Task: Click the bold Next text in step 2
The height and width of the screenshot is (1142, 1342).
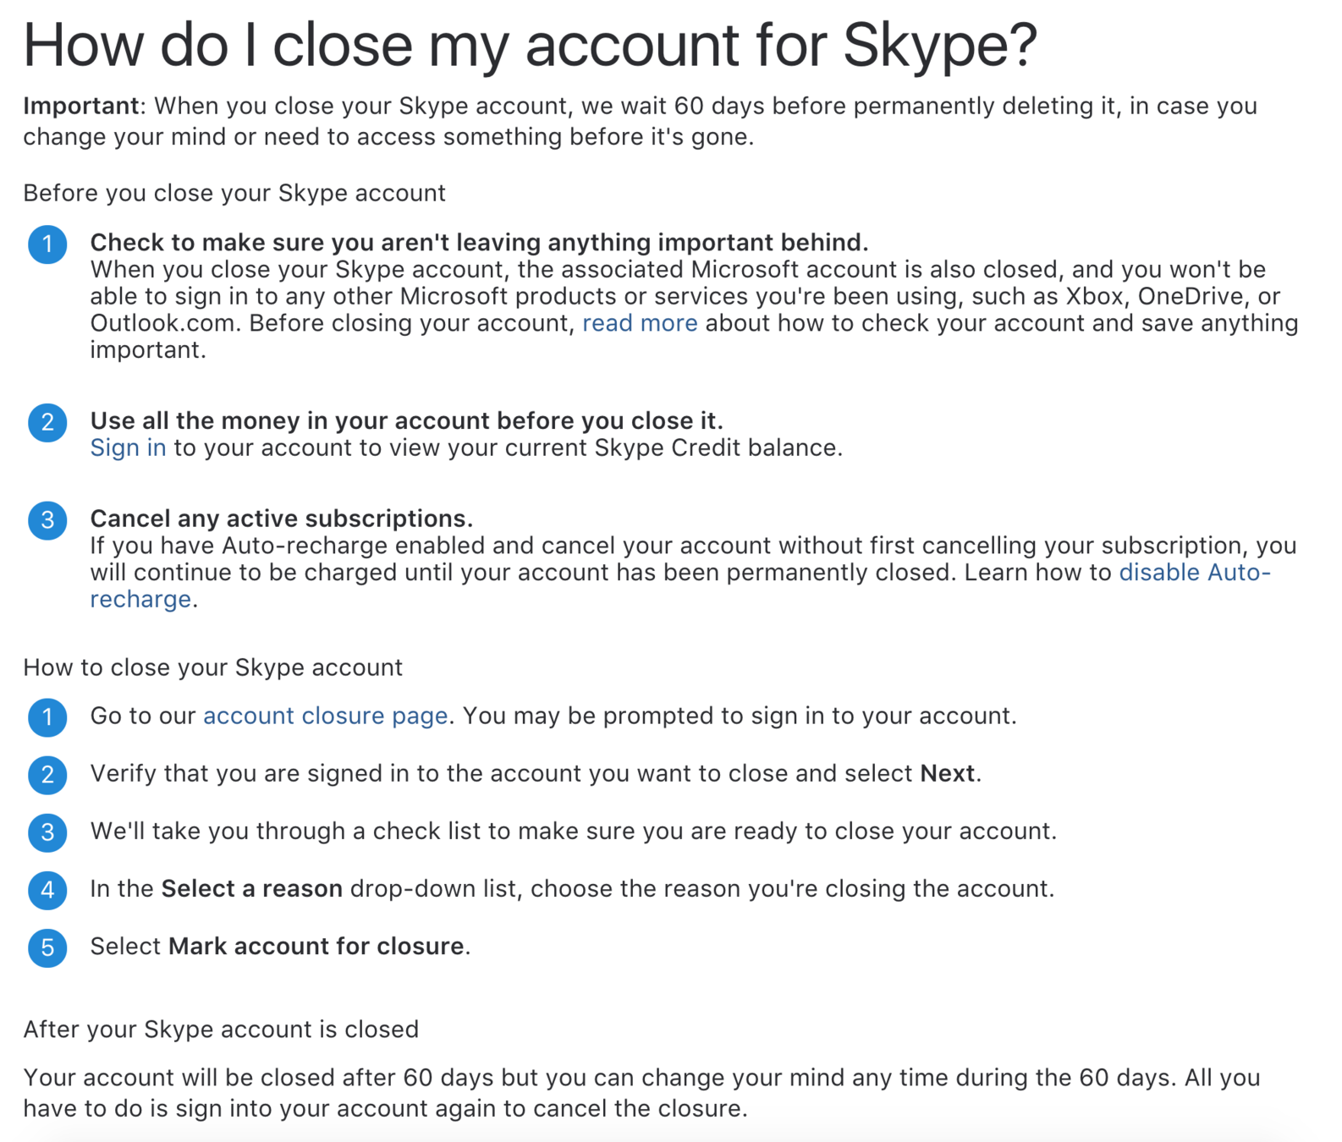Action: click(947, 773)
